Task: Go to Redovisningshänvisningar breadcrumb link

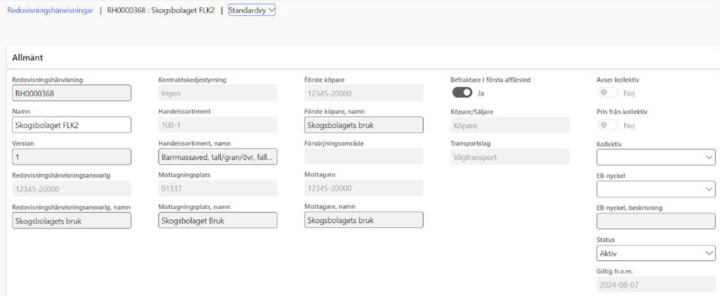Action: [x=50, y=10]
